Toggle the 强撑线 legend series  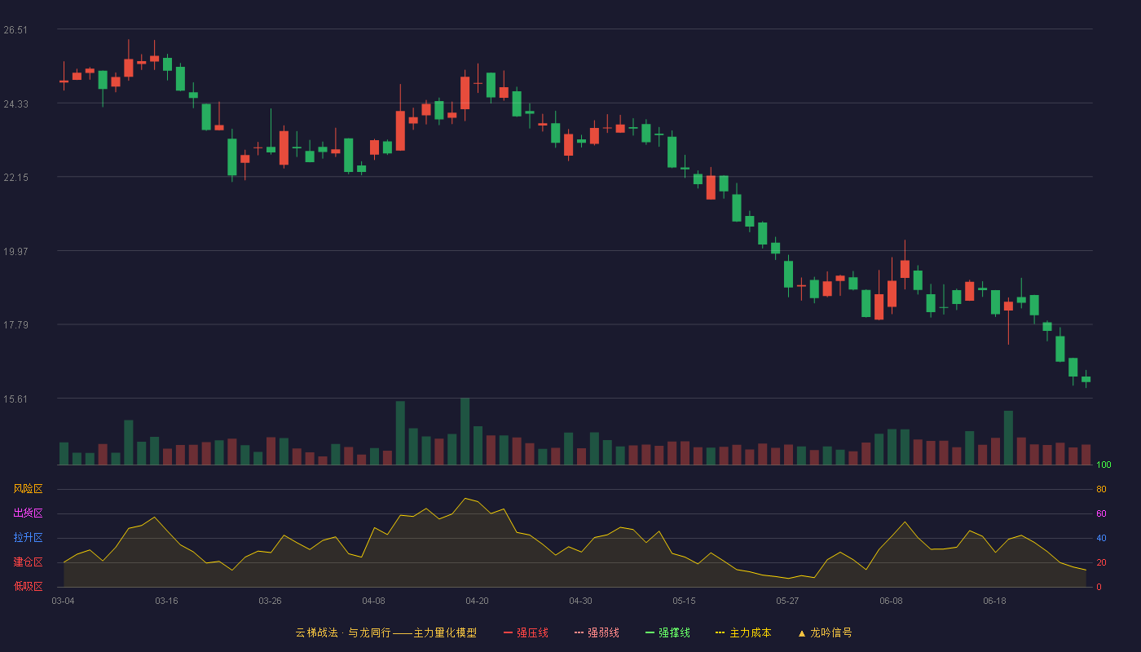667,632
